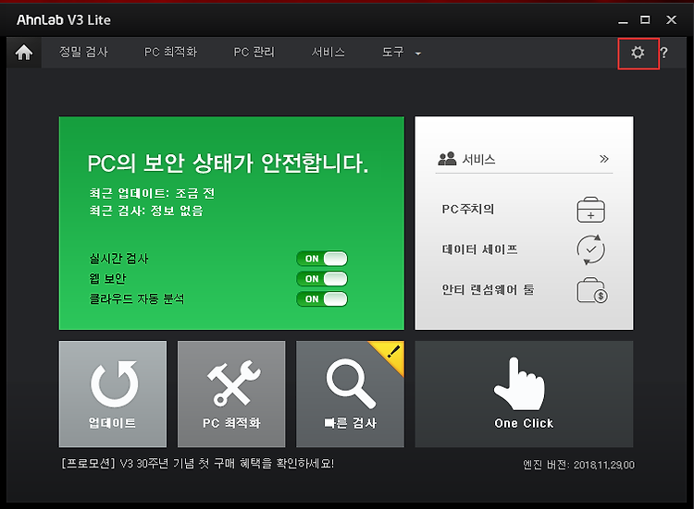Screen dimensions: 694x509
Task: Click the 서비스 panel heading
Action: pos(478,159)
